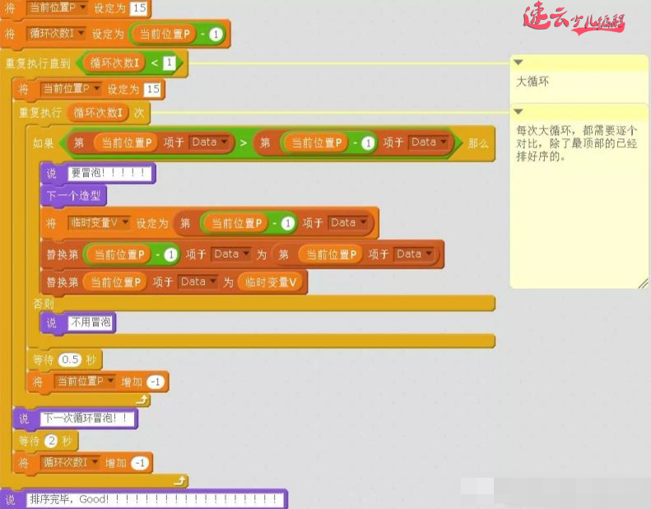Image resolution: width=651 pixels, height=509 pixels.
Task: Click the outer repeat-until loop arrow icon
Action: coord(180,480)
